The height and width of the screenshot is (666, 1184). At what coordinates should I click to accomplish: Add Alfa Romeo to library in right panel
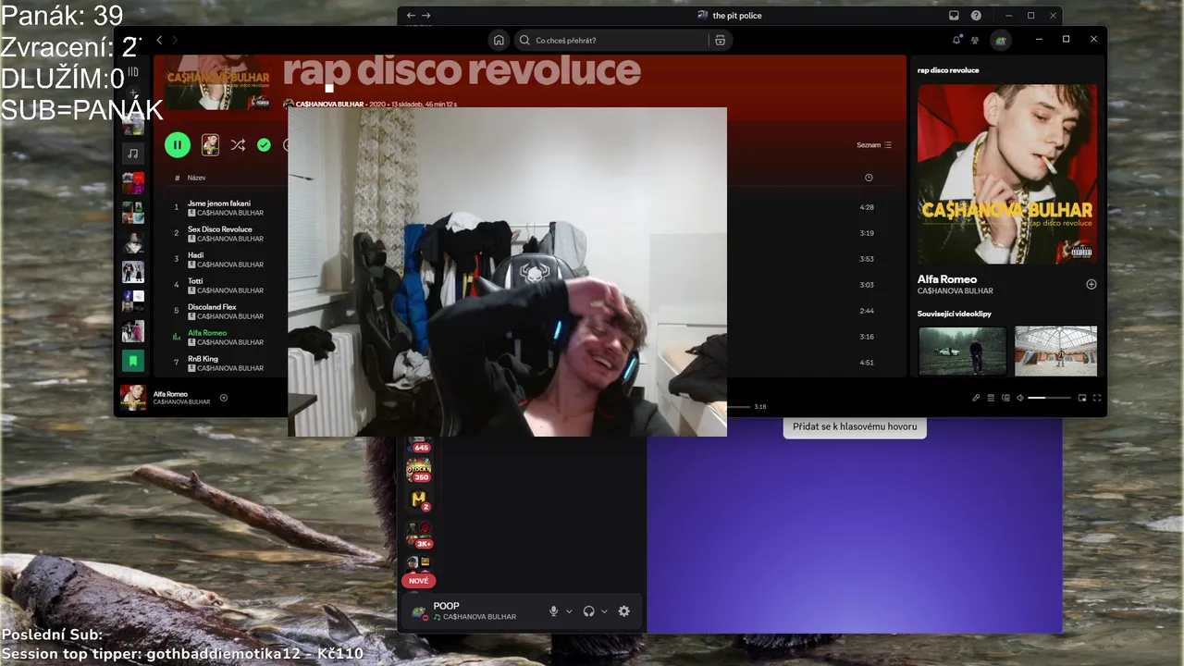coord(1091,284)
